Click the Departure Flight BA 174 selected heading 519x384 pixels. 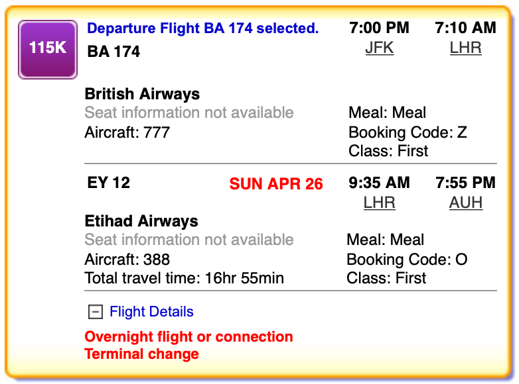point(202,28)
